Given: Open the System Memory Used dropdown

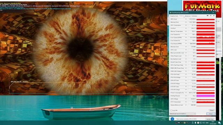Looking at the screenshot, I should pos(186,105).
